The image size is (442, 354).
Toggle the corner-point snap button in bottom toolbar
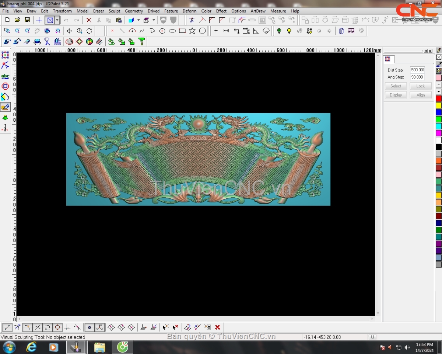pyautogui.click(x=27, y=327)
